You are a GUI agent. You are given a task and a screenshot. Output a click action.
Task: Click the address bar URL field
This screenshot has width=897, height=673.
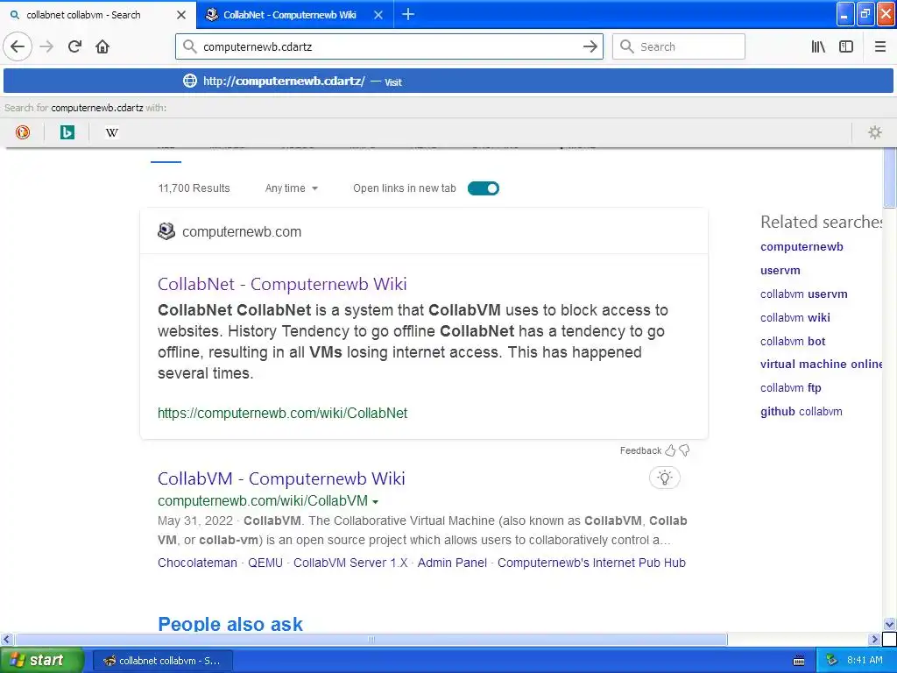(x=389, y=46)
